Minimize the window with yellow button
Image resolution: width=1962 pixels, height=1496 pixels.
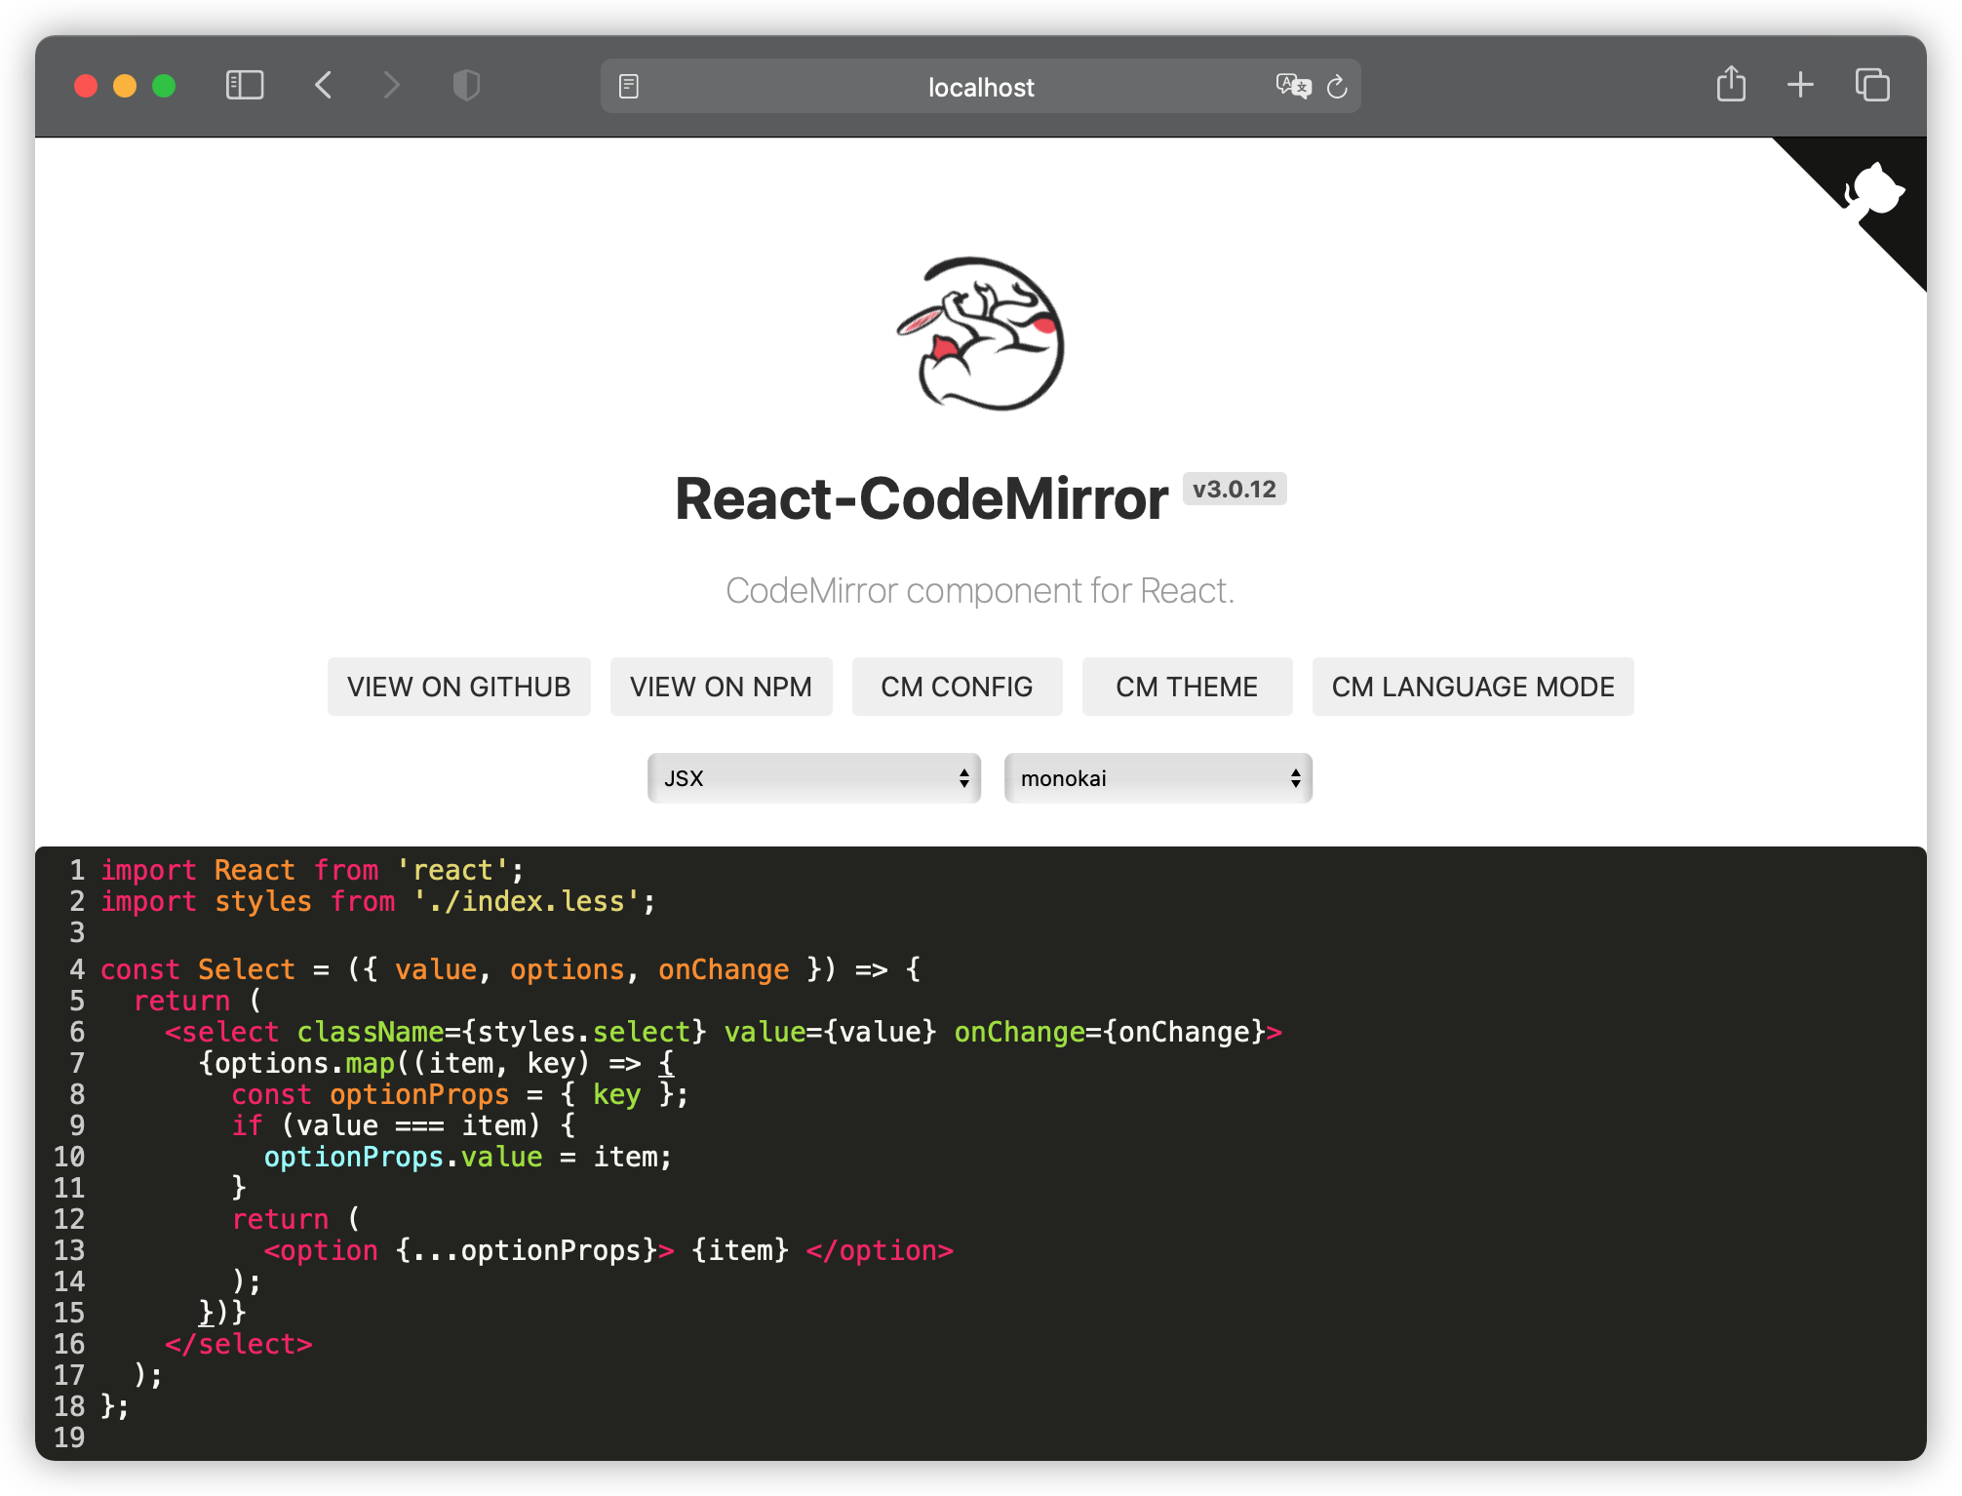tap(125, 86)
